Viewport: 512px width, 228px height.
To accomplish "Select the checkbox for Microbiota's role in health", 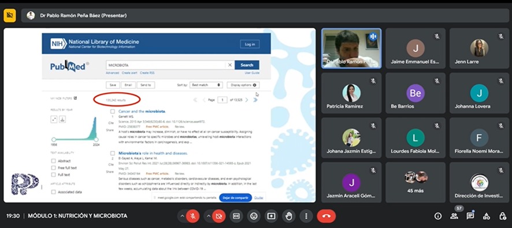I will tap(112, 153).
